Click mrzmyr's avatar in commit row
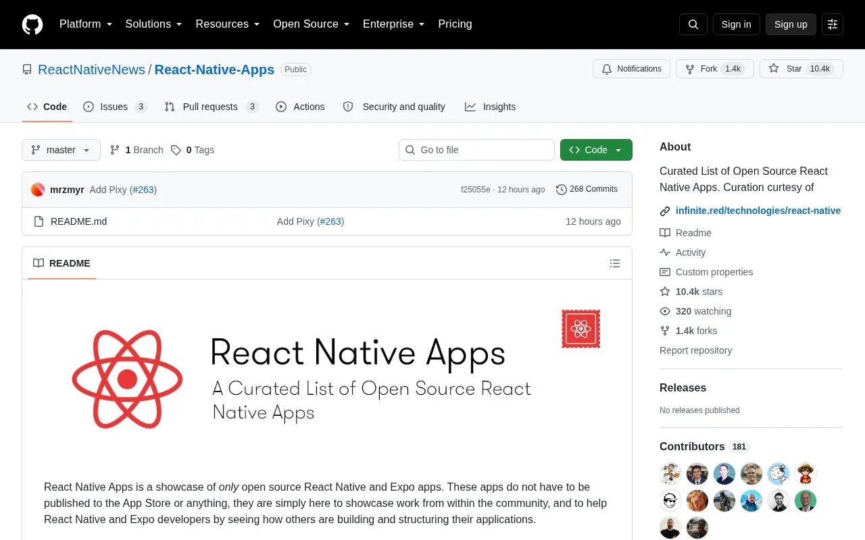 tap(38, 190)
